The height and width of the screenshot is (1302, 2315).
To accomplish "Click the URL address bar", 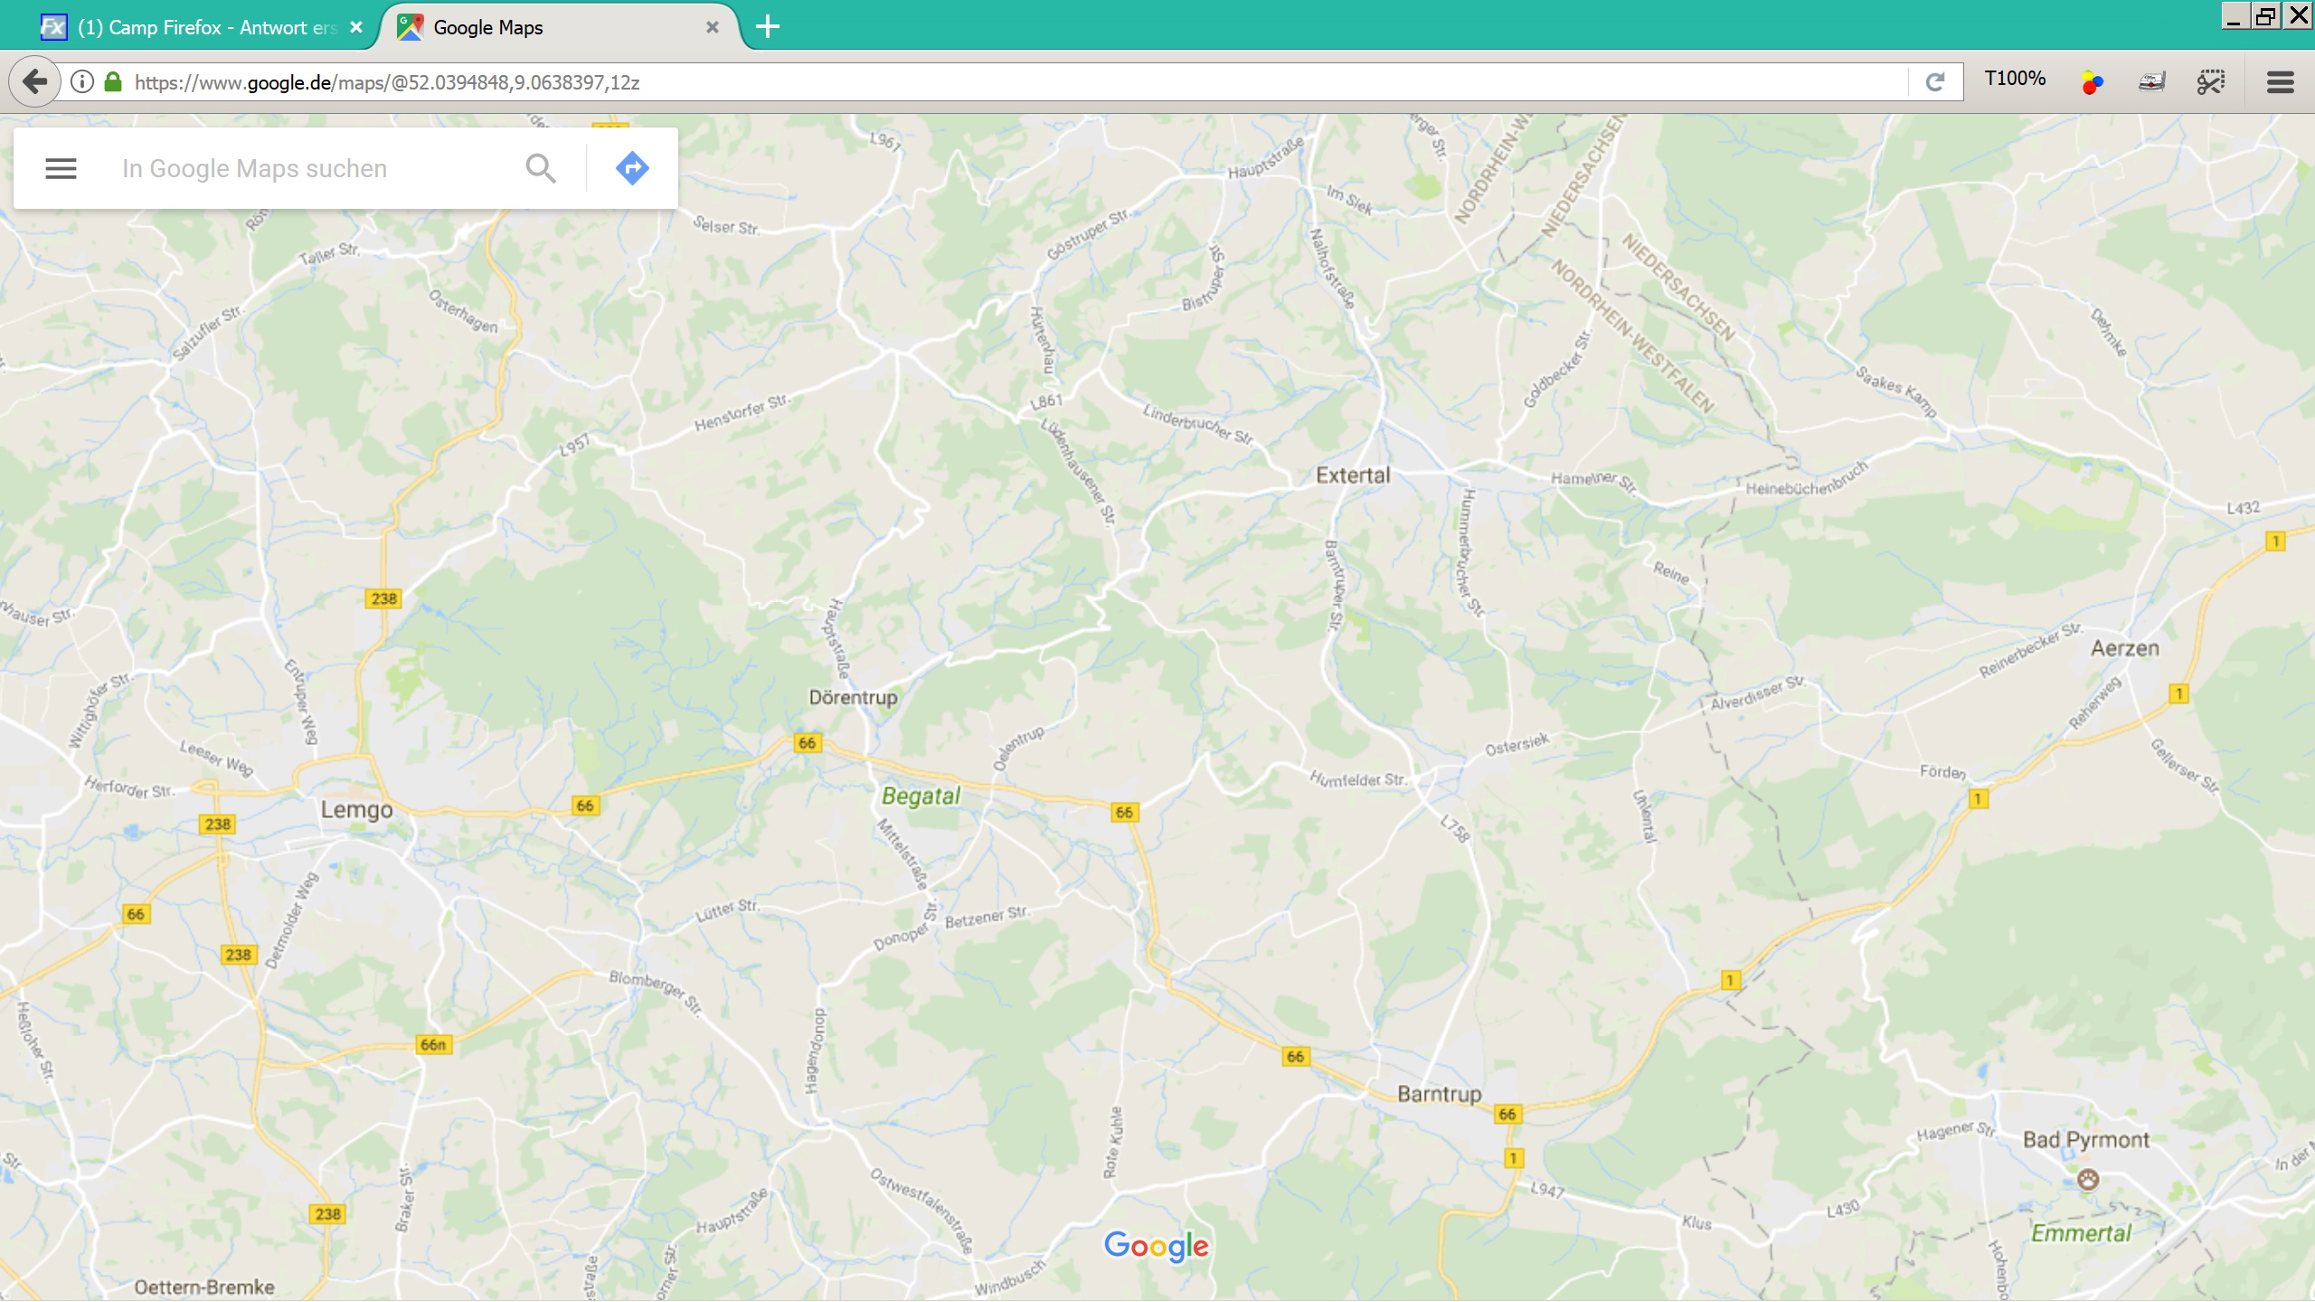I will pyautogui.click(x=995, y=82).
